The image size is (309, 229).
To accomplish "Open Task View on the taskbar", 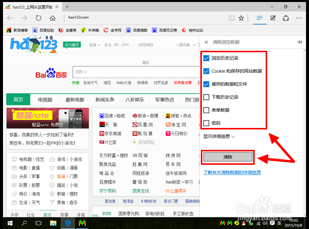I will tap(38, 223).
